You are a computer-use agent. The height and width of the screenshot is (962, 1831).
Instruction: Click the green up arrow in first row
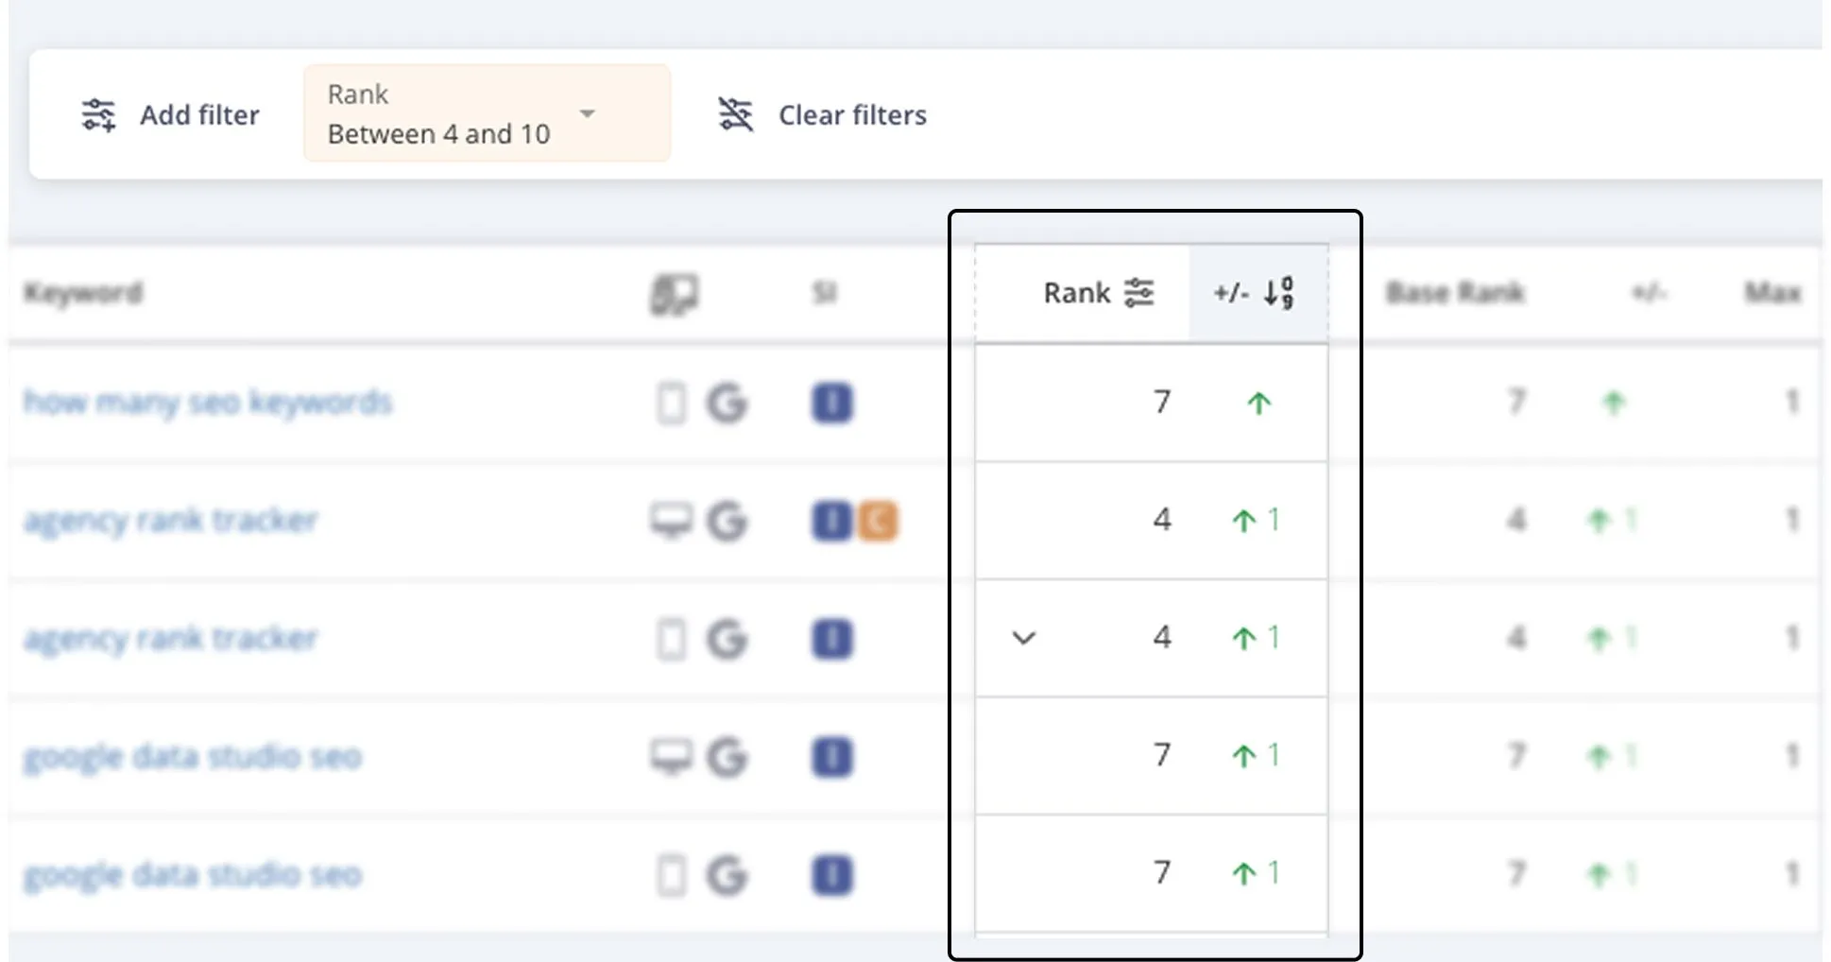pos(1258,404)
